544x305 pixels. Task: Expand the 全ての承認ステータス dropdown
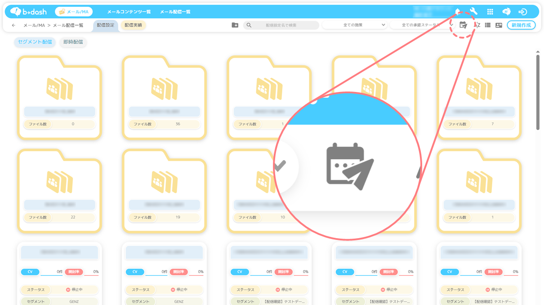click(x=422, y=25)
